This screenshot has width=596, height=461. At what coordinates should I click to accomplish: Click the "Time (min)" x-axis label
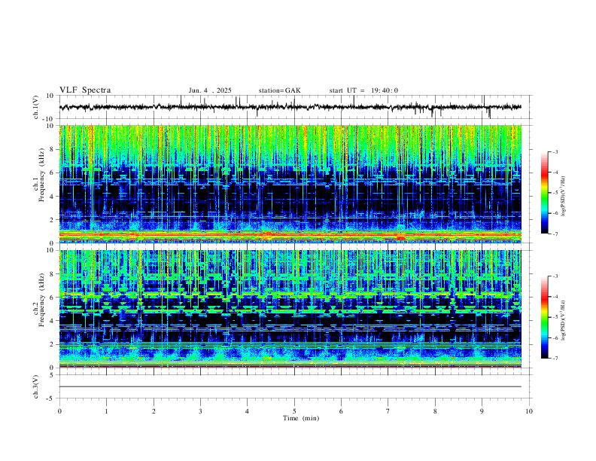pyautogui.click(x=301, y=418)
